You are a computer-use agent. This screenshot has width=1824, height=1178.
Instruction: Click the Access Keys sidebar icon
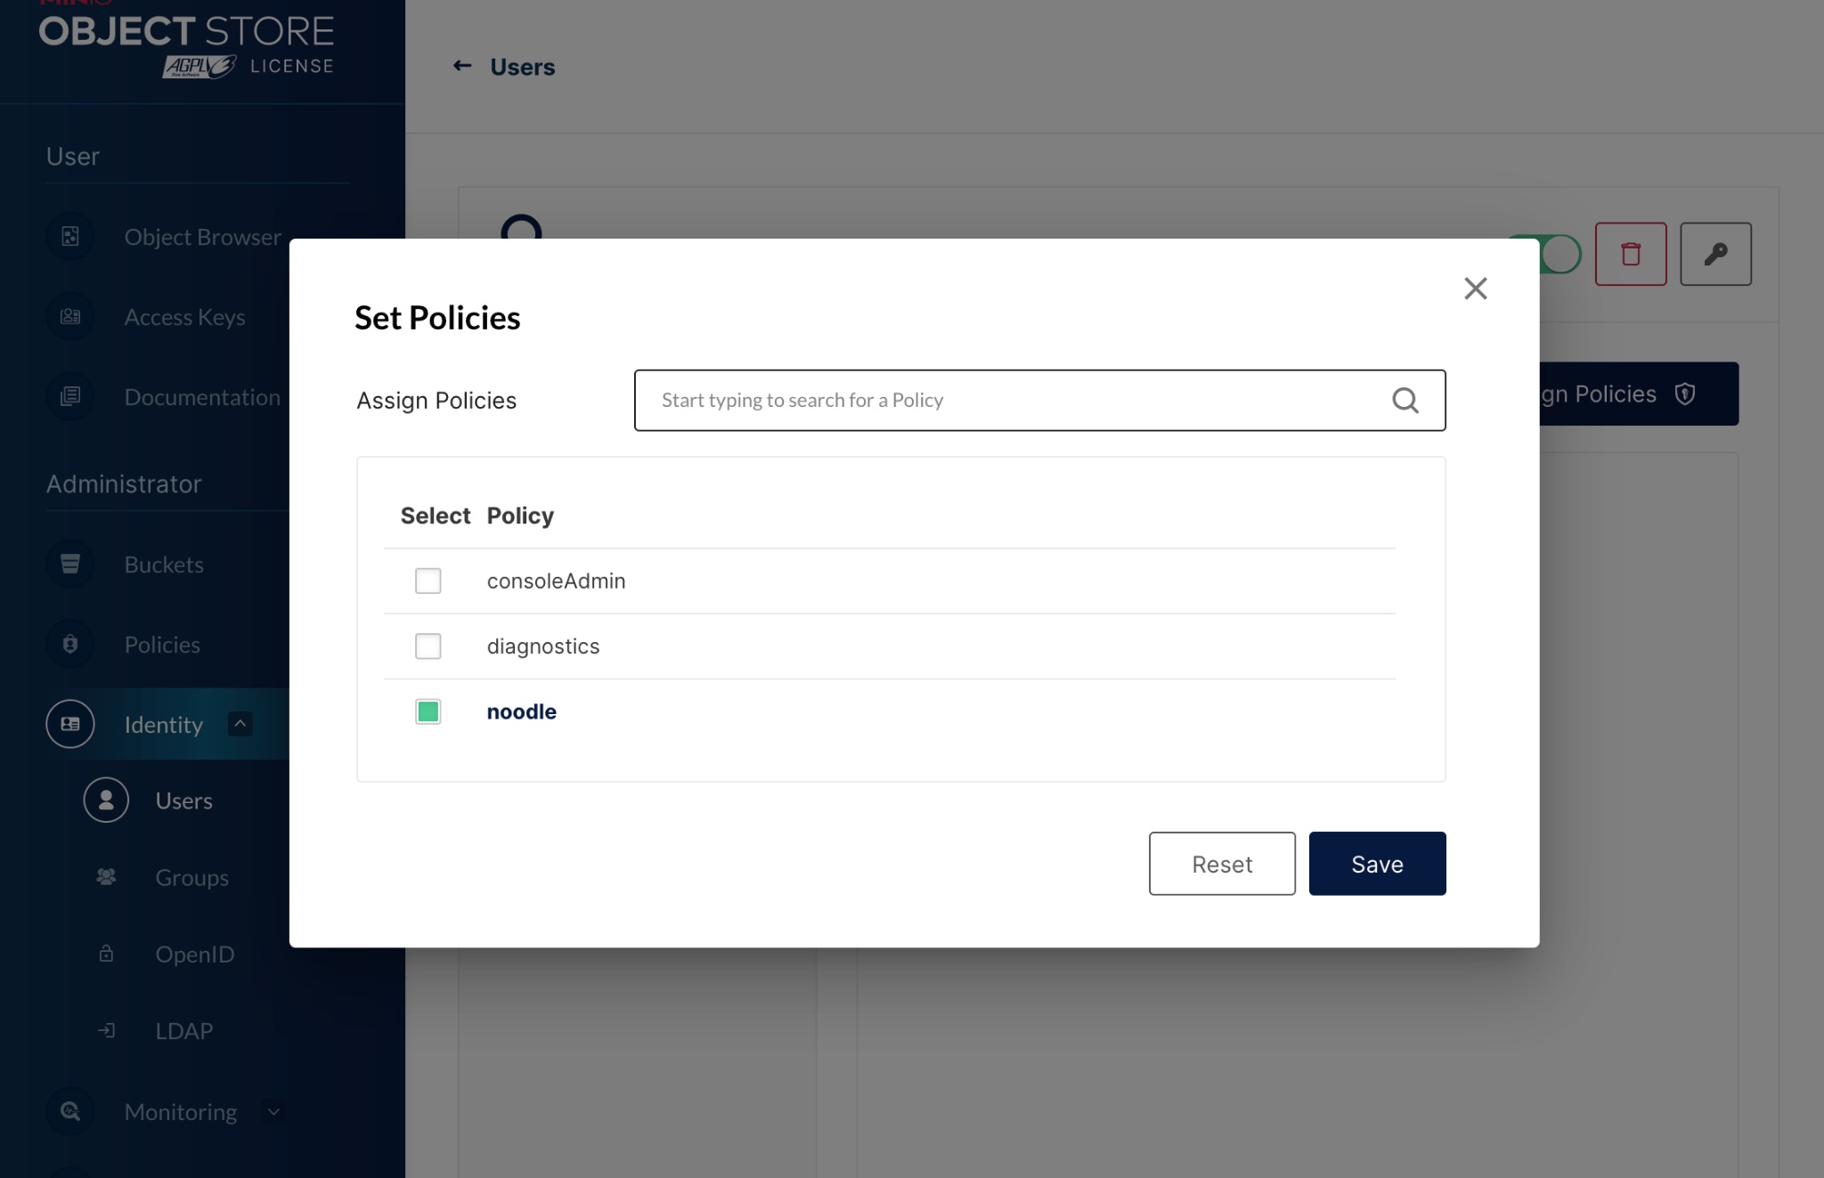[x=70, y=317]
